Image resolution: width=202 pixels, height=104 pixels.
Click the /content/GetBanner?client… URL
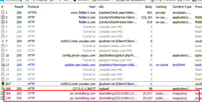(118, 17)
